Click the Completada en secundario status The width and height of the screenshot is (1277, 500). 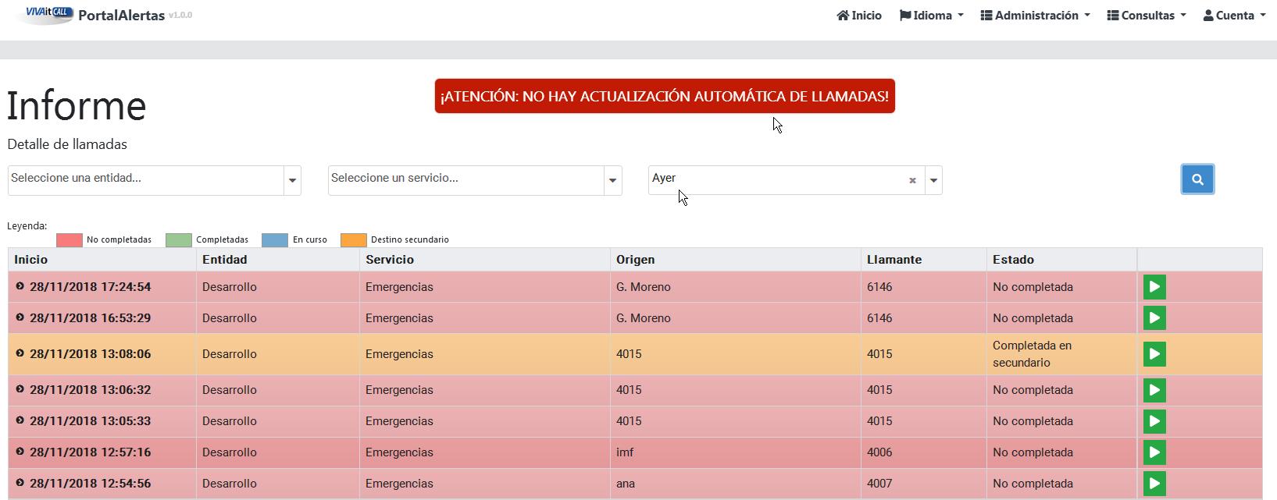pos(1032,354)
